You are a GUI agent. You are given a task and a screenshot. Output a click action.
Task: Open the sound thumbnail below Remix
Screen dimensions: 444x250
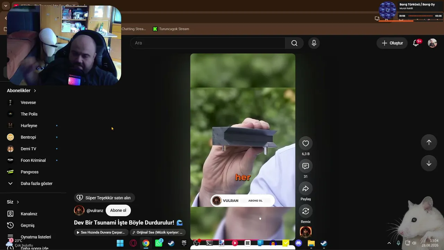tap(306, 232)
